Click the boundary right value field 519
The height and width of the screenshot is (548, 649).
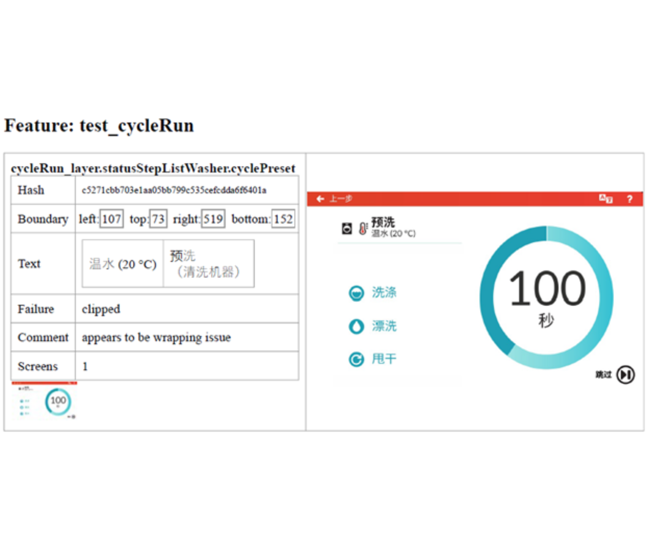[213, 219]
